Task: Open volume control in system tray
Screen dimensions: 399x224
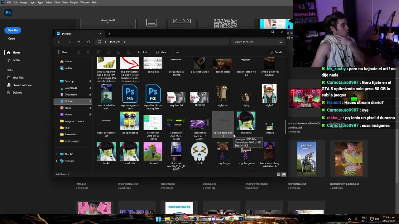Action: click(377, 219)
